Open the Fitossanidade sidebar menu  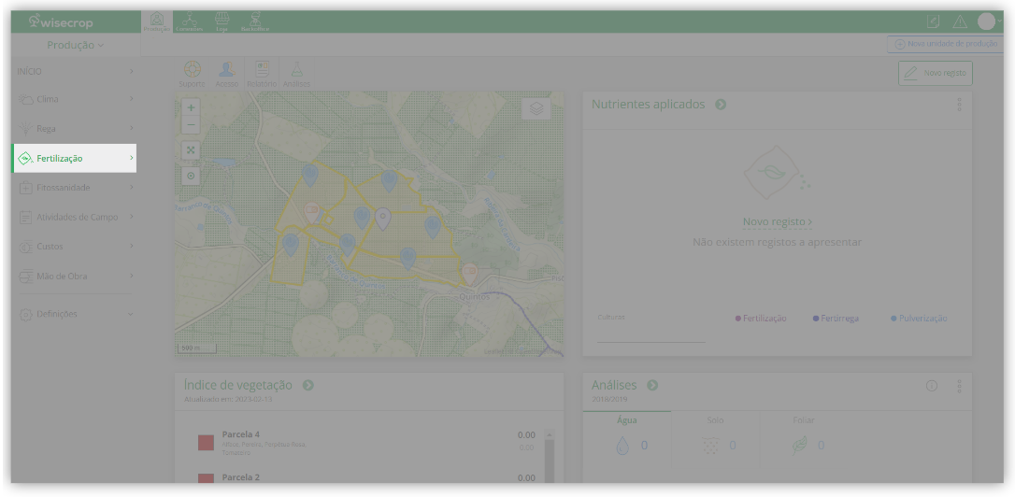(x=75, y=188)
